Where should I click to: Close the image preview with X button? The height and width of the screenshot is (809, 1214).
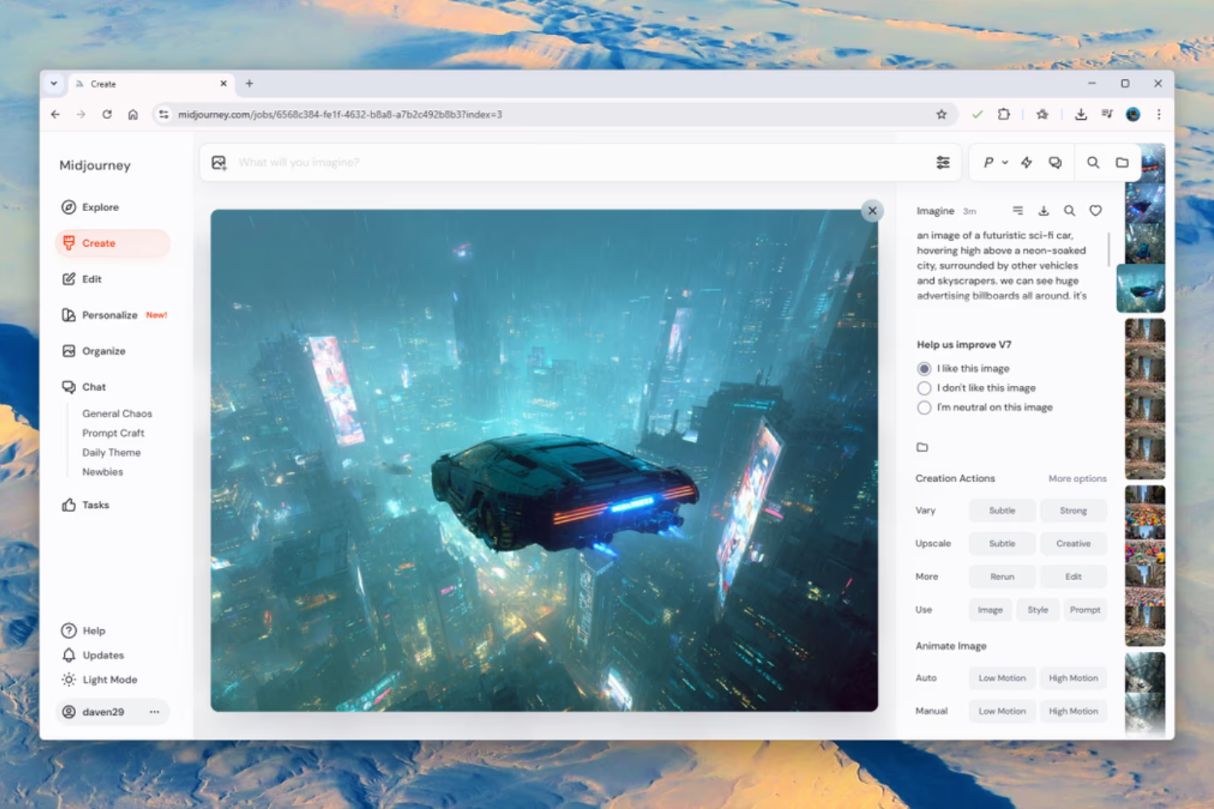coord(872,211)
